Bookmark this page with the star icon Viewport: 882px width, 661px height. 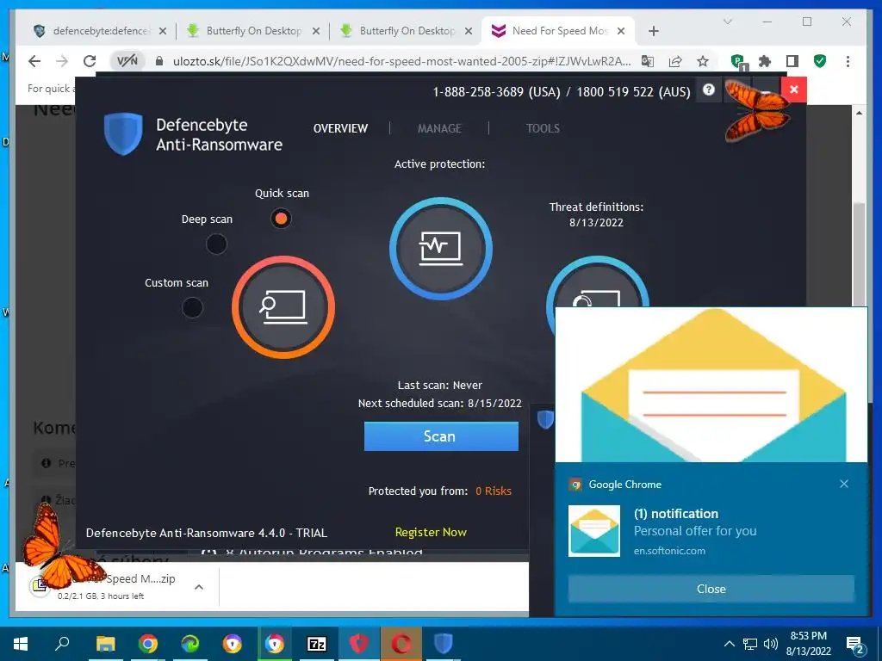click(x=703, y=61)
